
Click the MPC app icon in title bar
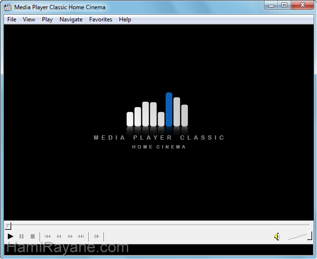[8, 7]
